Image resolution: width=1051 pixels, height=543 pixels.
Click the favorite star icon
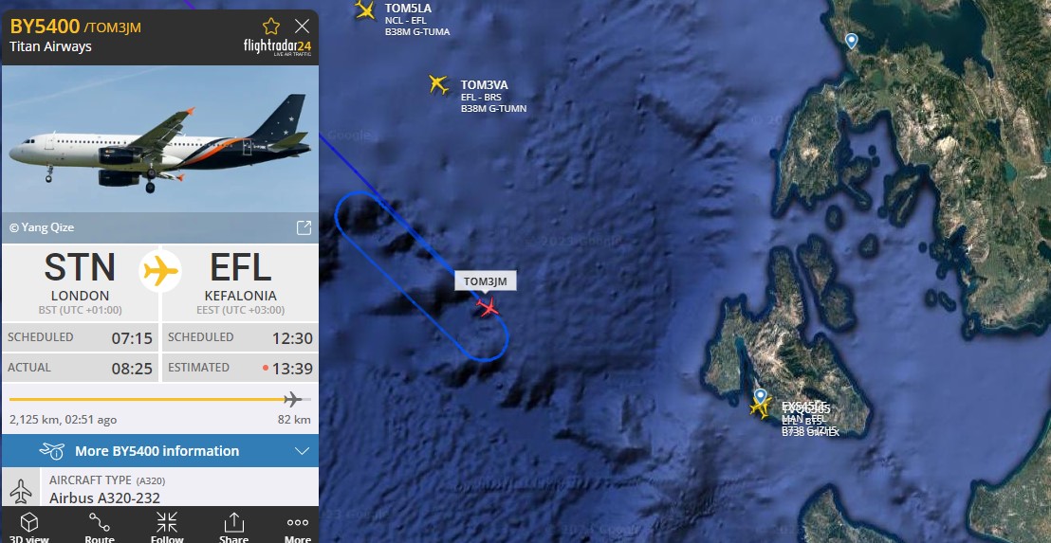point(270,27)
